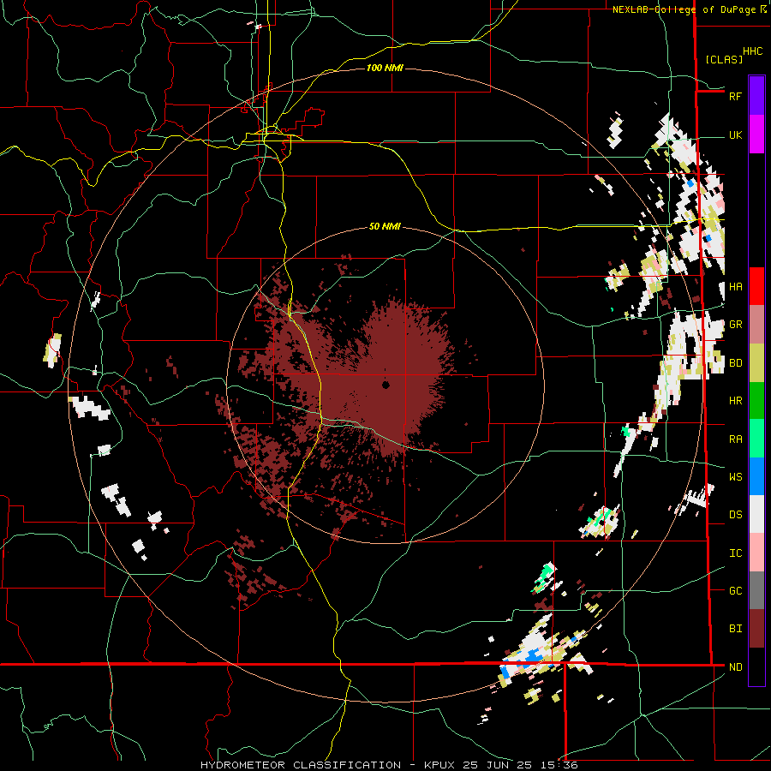The image size is (771, 771).
Task: Choose the gray GC legend swatch
Action: tap(756, 590)
